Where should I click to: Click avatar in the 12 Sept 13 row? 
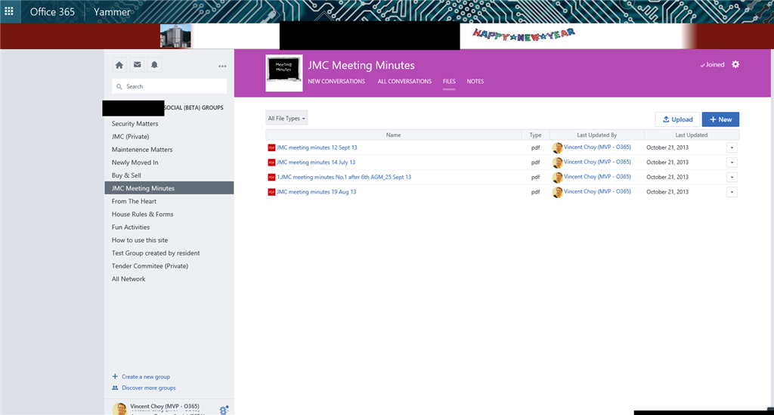point(557,147)
